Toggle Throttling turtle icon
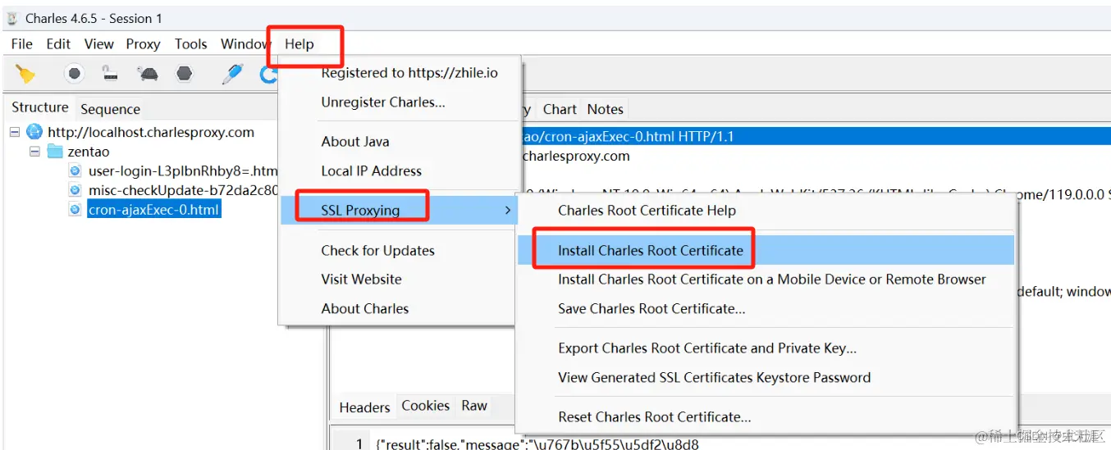Screen dimensions: 1111x450 pos(149,75)
